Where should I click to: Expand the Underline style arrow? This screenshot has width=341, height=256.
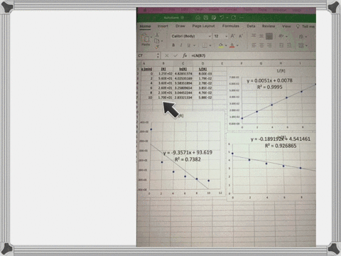[x=194, y=46]
